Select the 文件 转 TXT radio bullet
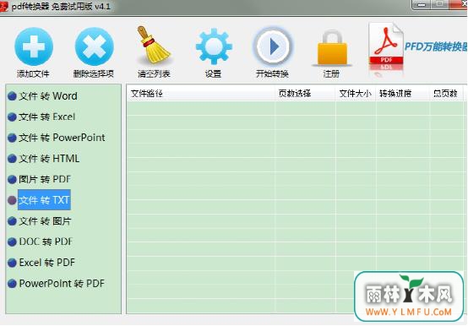468x326 pixels. pyautogui.click(x=12, y=200)
